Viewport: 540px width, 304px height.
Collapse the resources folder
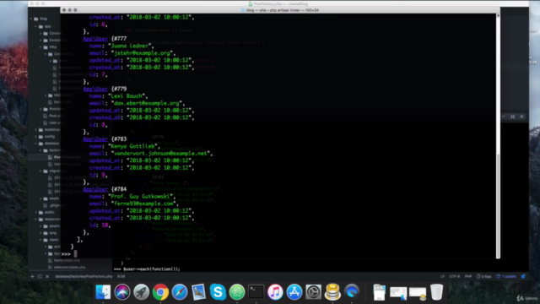coord(35,220)
